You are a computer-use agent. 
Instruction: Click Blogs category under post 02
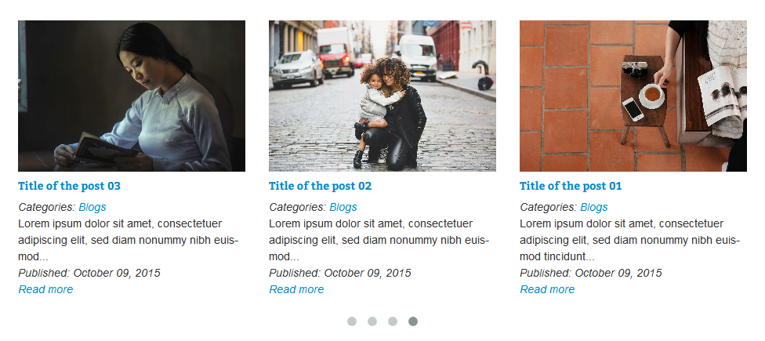[x=343, y=207]
